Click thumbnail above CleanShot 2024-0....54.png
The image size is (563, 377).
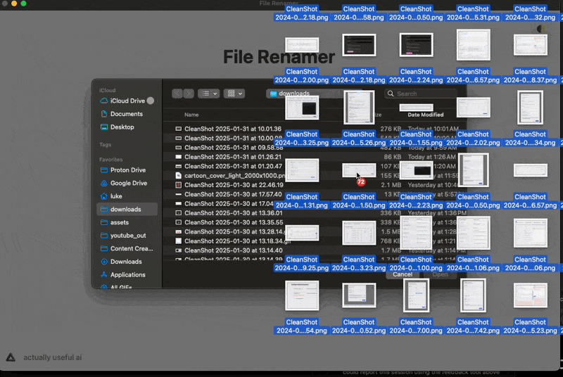302,295
